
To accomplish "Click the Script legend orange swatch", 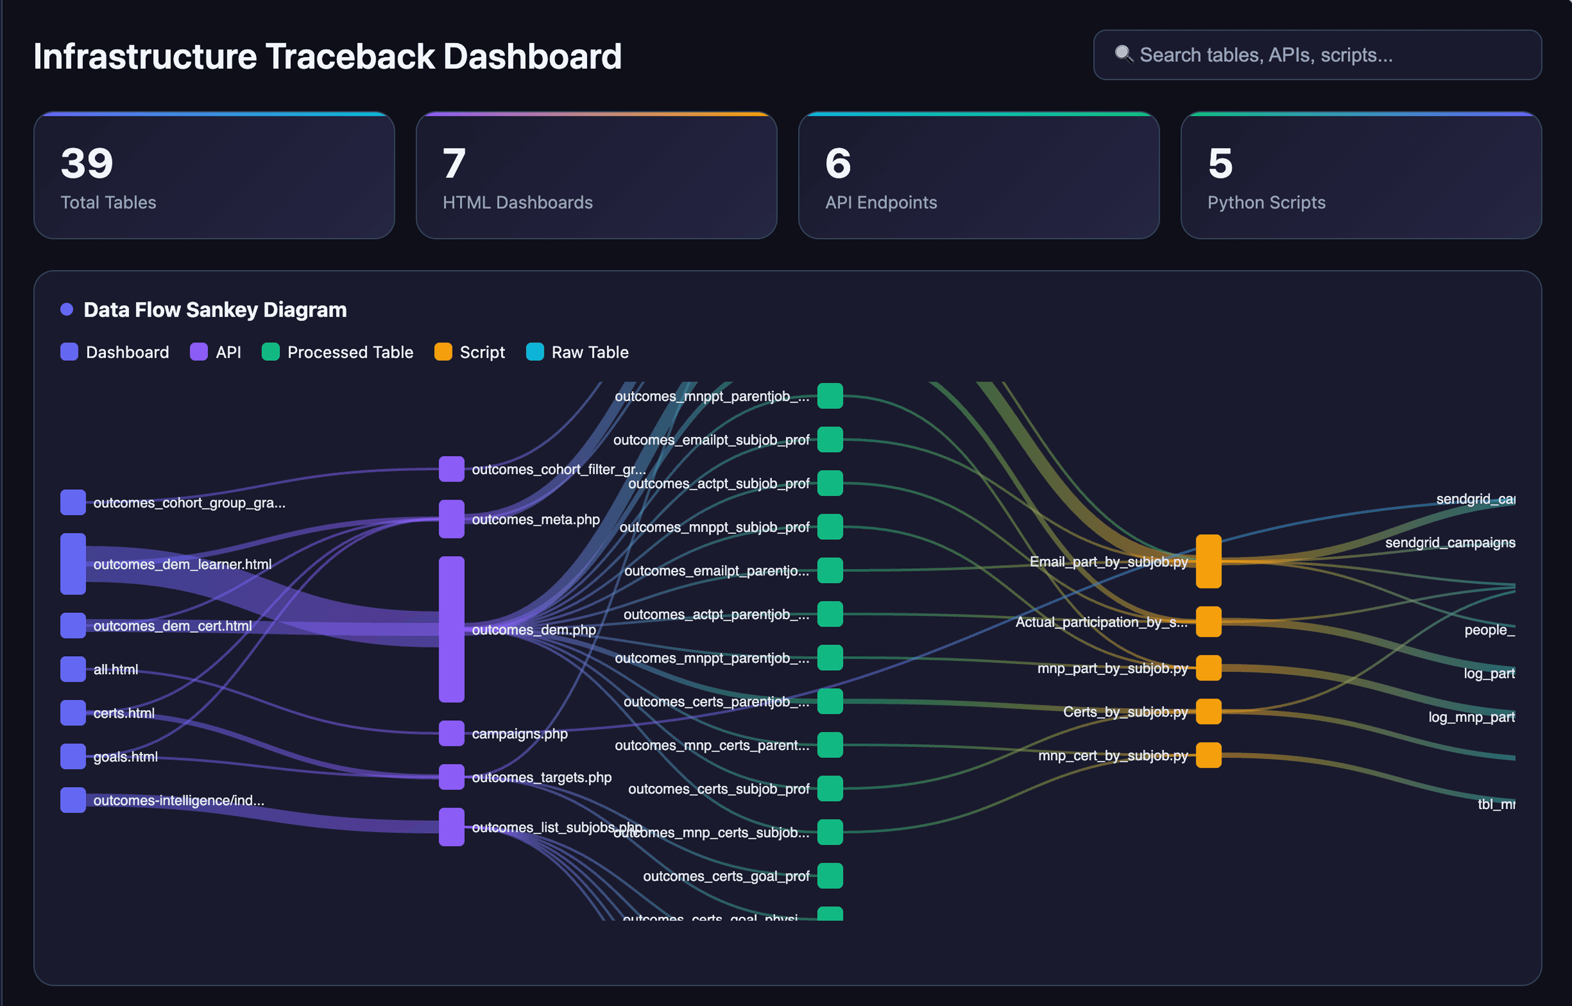I will (x=443, y=352).
